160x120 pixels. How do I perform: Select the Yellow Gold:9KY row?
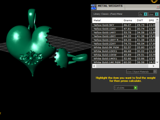point(124,25)
